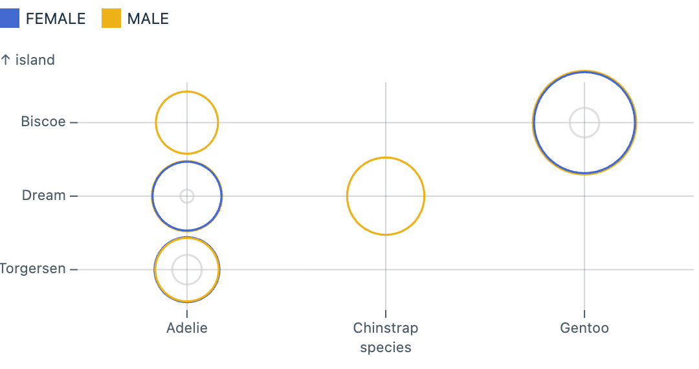Image resolution: width=699 pixels, height=369 pixels.
Task: Select the yellow circle at Chinstrap, Dream
Action: [348, 196]
